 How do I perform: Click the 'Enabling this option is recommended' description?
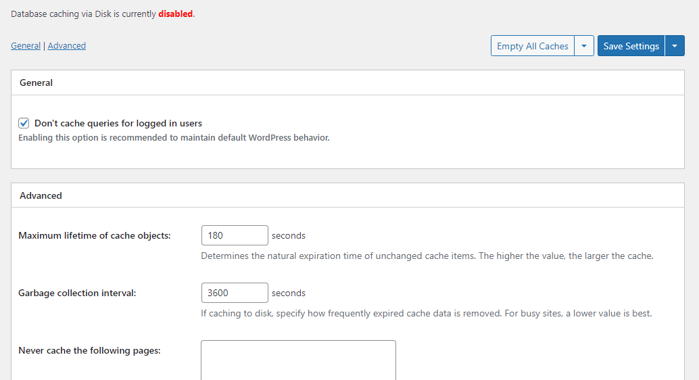174,137
